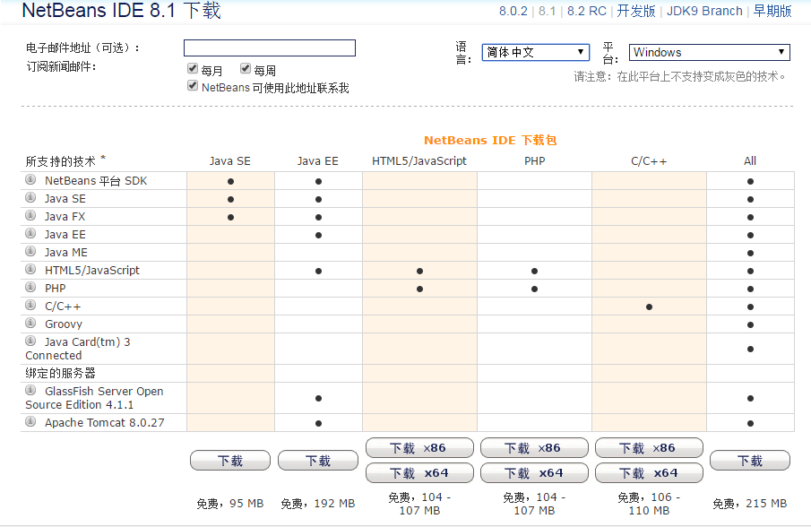Click the 免费, 215 MB size text

point(750,503)
